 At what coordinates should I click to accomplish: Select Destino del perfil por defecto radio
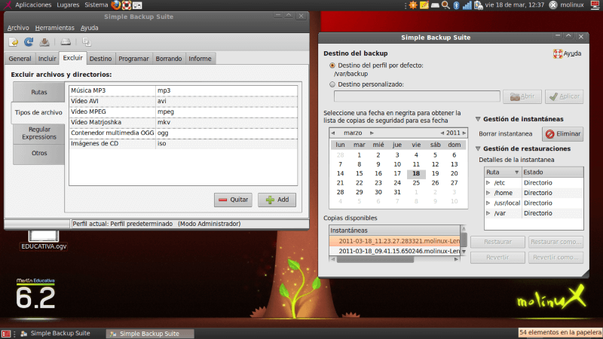pyautogui.click(x=332, y=66)
